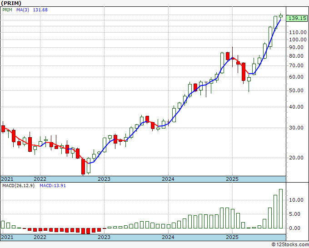Click 2024 on the price chart timeline
The height and width of the screenshot is (248, 309).
(x=168, y=179)
